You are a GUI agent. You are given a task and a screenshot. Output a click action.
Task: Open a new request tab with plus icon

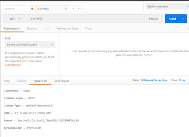pyautogui.click(x=73, y=9)
